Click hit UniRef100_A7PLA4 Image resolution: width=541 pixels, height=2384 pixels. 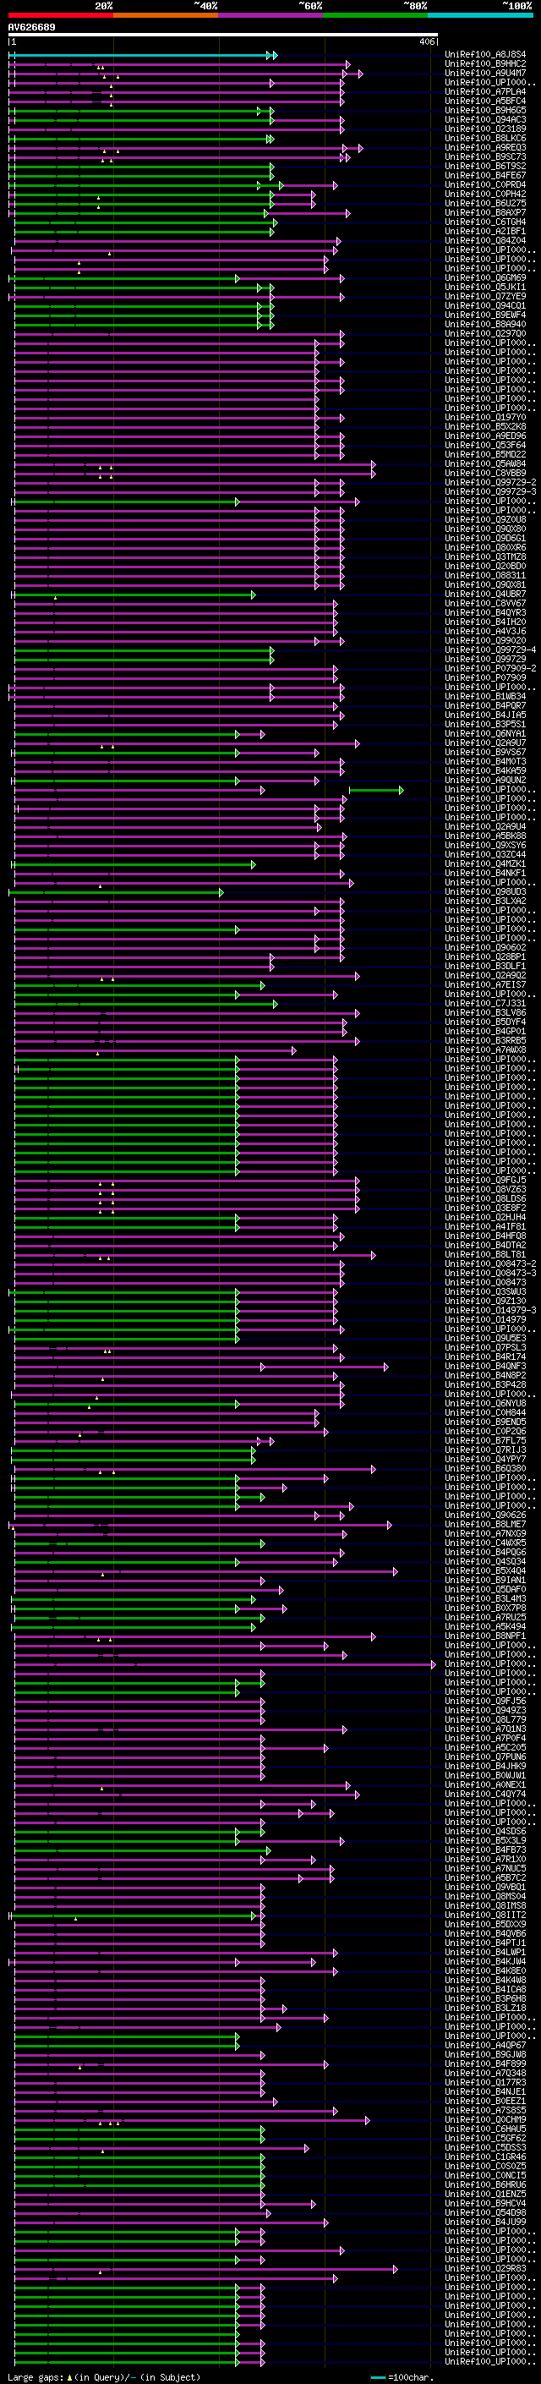coord(485,91)
